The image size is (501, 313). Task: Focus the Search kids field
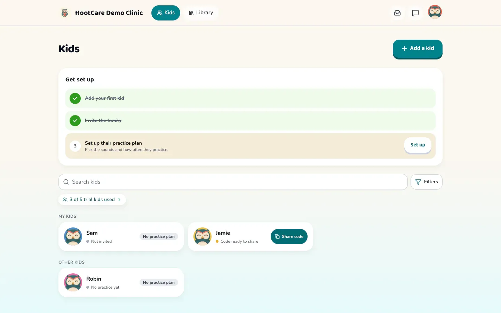(233, 182)
